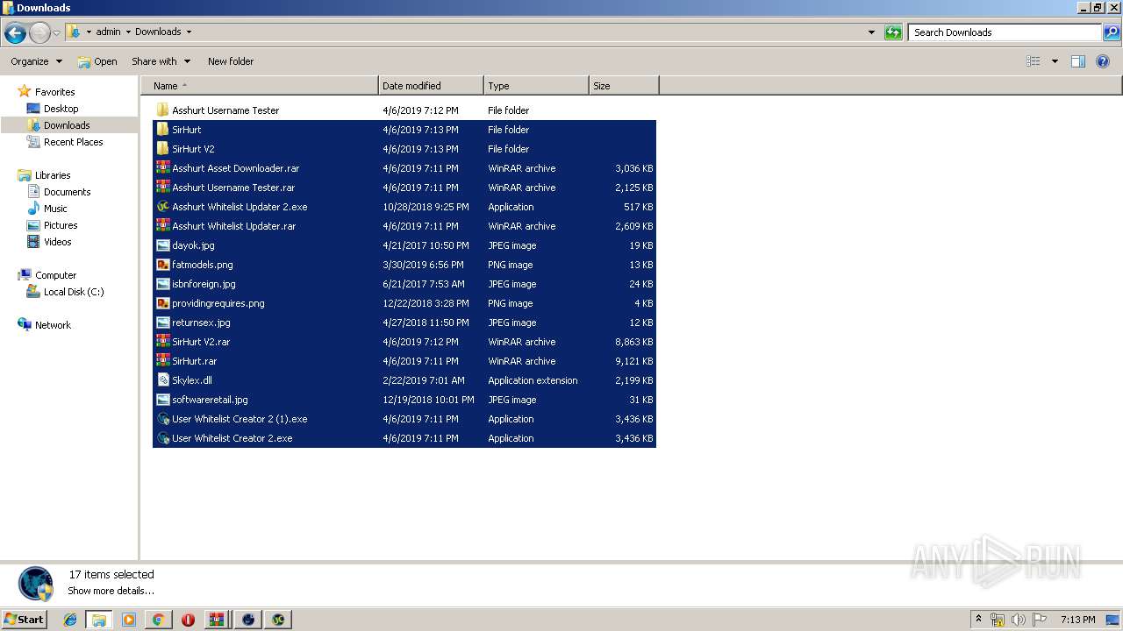Open the Videos library
Image resolution: width=1123 pixels, height=631 pixels.
[58, 242]
